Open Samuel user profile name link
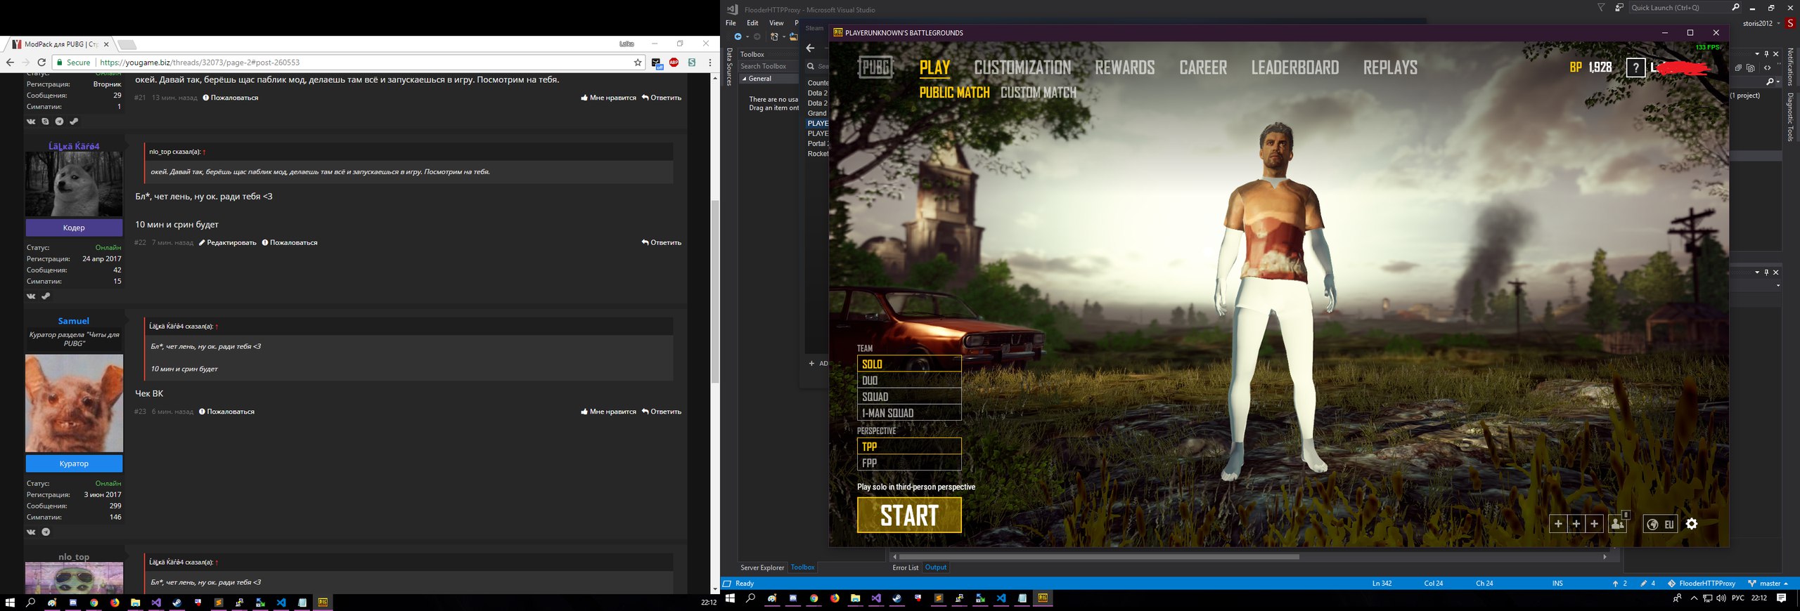 [74, 321]
